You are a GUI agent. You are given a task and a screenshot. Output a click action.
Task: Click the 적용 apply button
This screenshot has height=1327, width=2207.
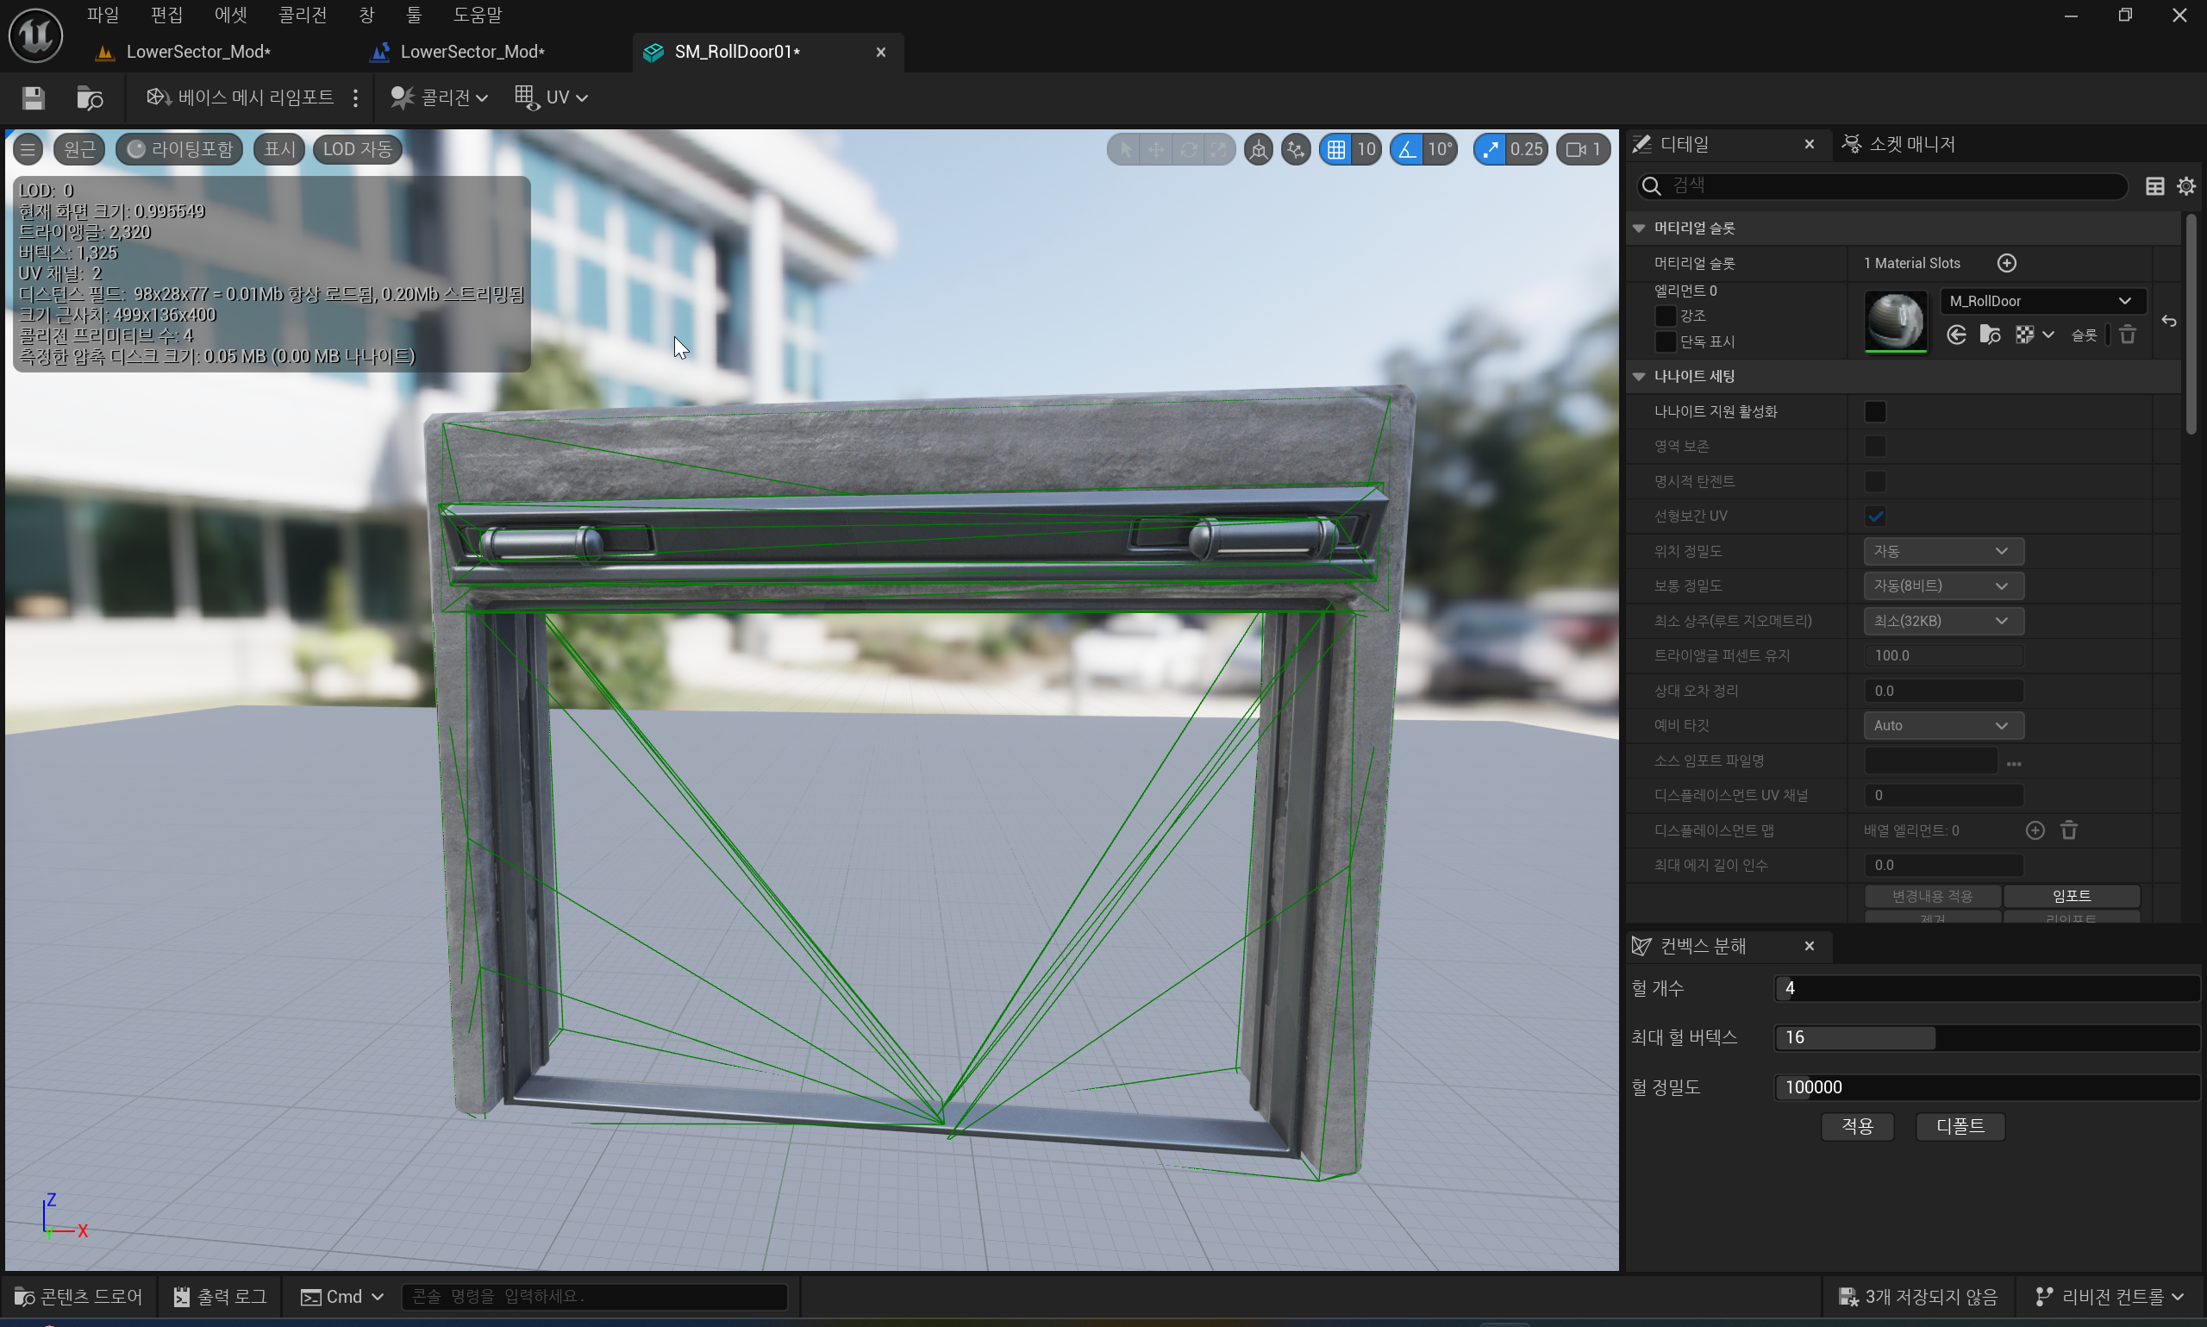point(1857,1126)
